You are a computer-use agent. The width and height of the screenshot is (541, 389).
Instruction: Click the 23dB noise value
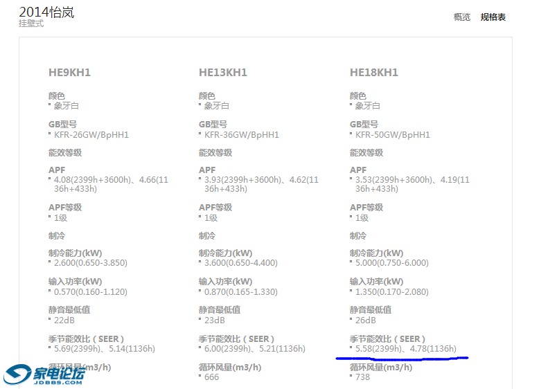[215, 320]
